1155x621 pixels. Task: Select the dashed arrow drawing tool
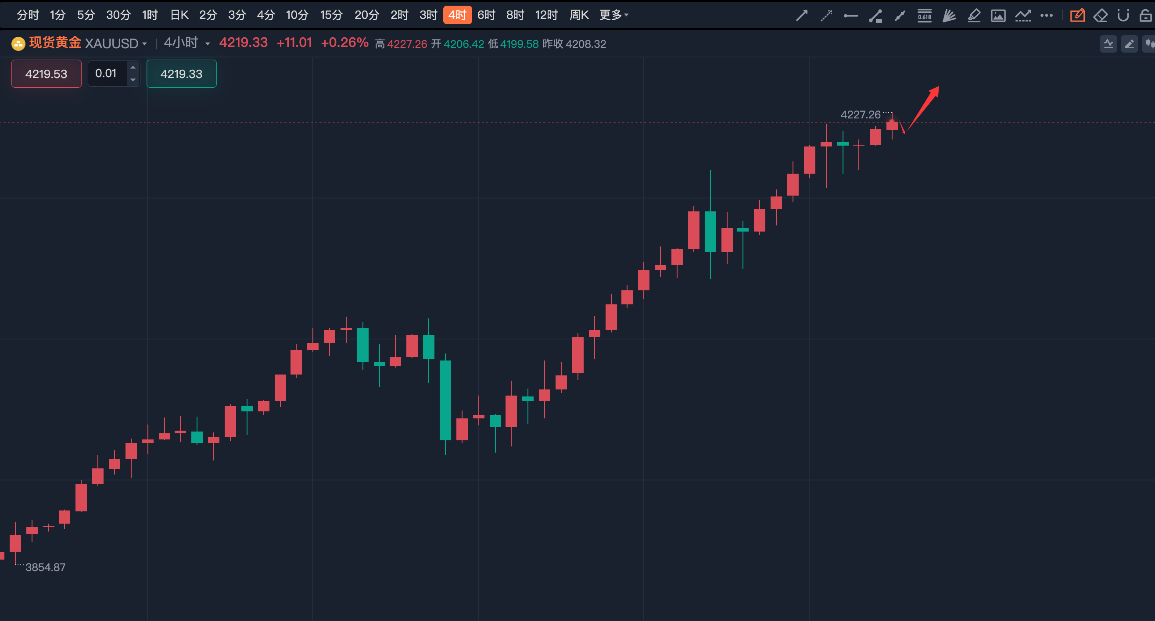coord(826,16)
